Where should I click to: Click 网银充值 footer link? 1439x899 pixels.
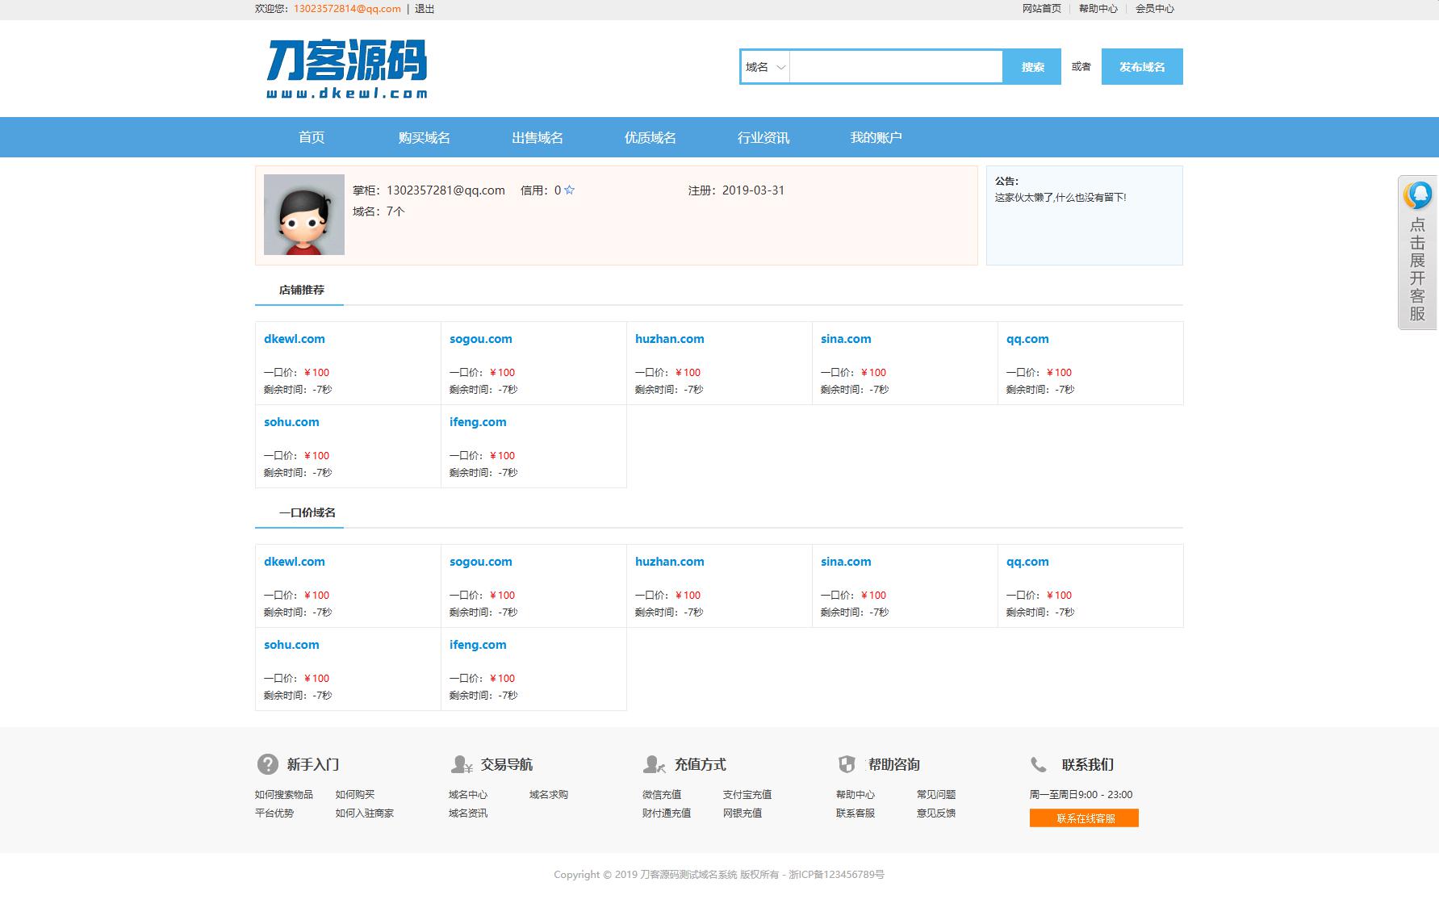point(743,813)
